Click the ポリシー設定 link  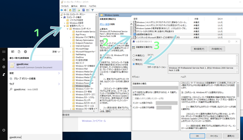[x=104, y=24]
